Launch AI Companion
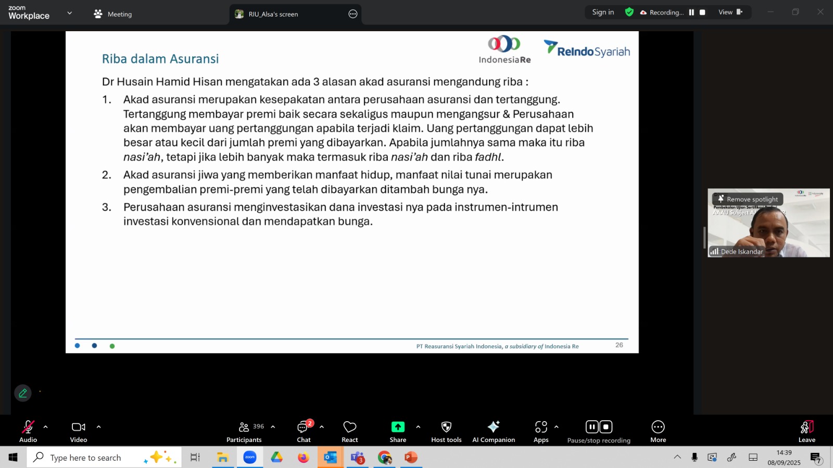The image size is (833, 468). point(493,432)
